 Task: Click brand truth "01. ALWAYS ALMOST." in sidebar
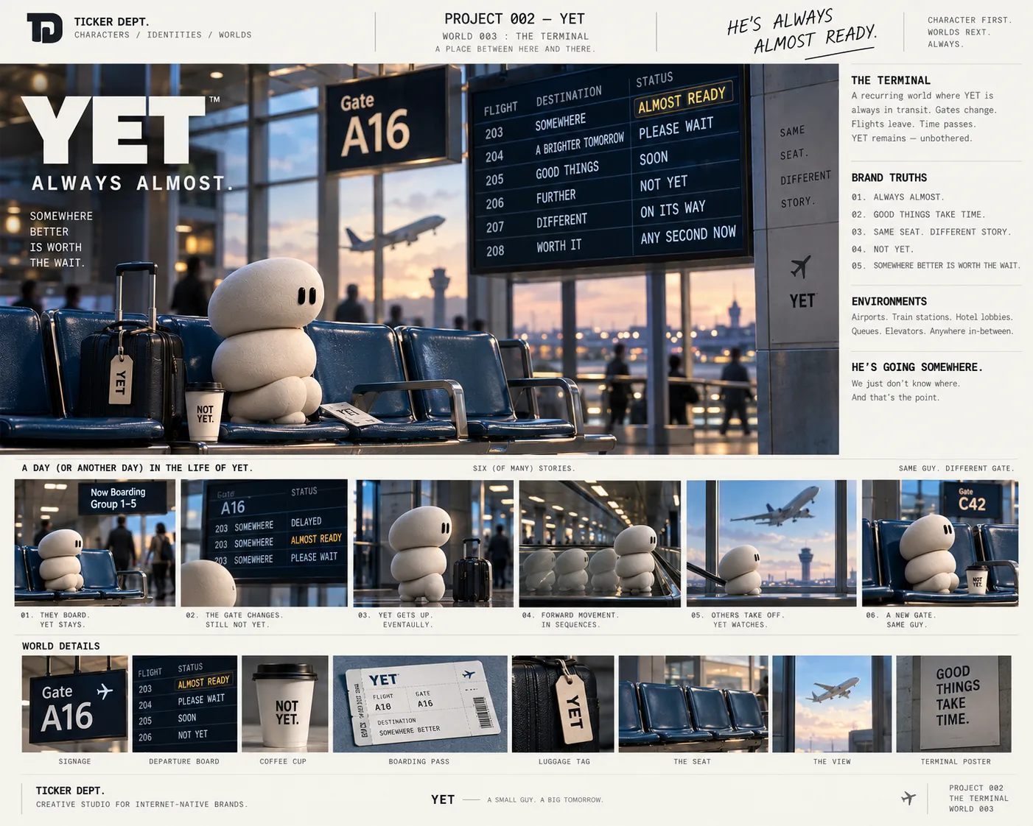tap(897, 197)
